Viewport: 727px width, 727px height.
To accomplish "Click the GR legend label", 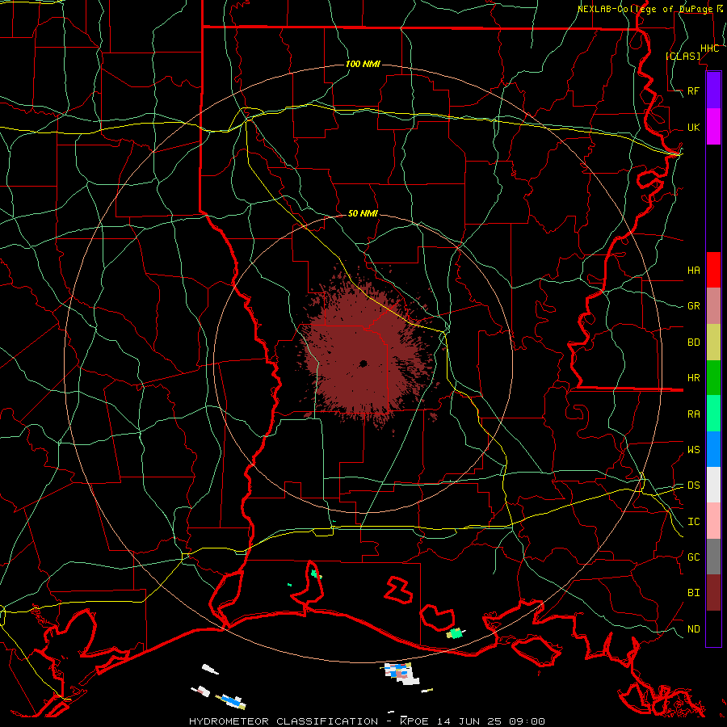I will (x=693, y=306).
